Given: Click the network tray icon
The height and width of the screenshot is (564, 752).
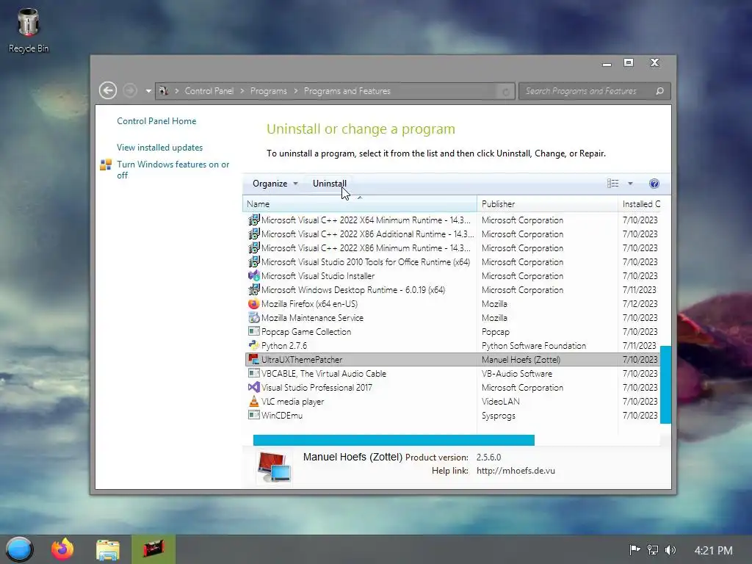Looking at the screenshot, I should [652, 549].
